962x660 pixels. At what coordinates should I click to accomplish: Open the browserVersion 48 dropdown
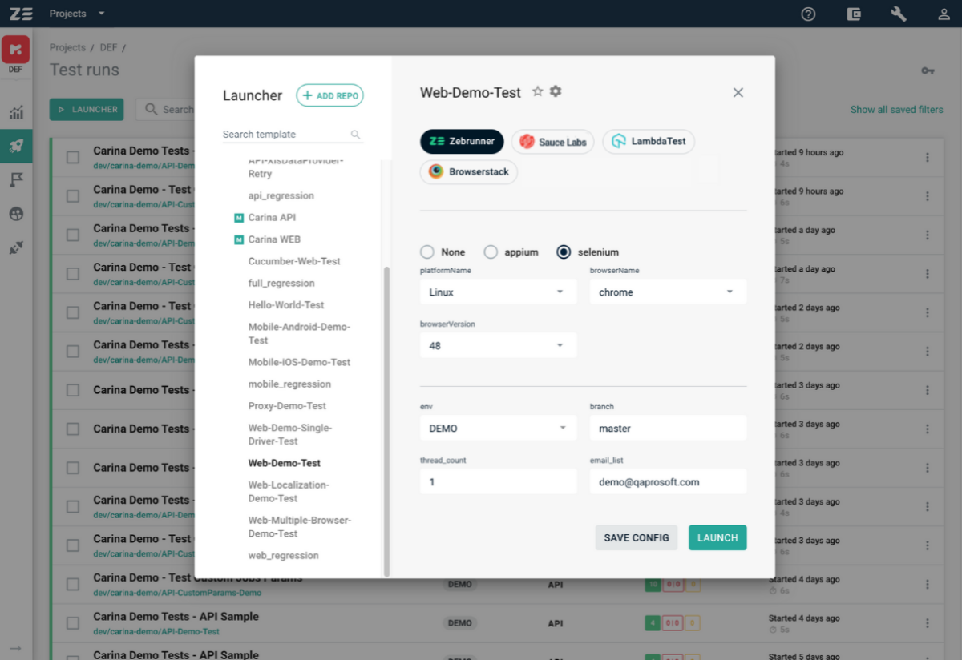coord(498,345)
